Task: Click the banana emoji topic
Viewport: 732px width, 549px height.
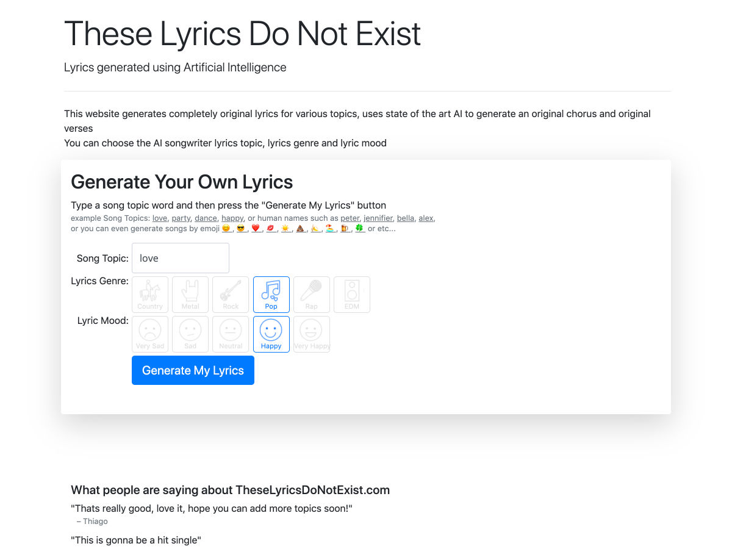Action: click(315, 229)
